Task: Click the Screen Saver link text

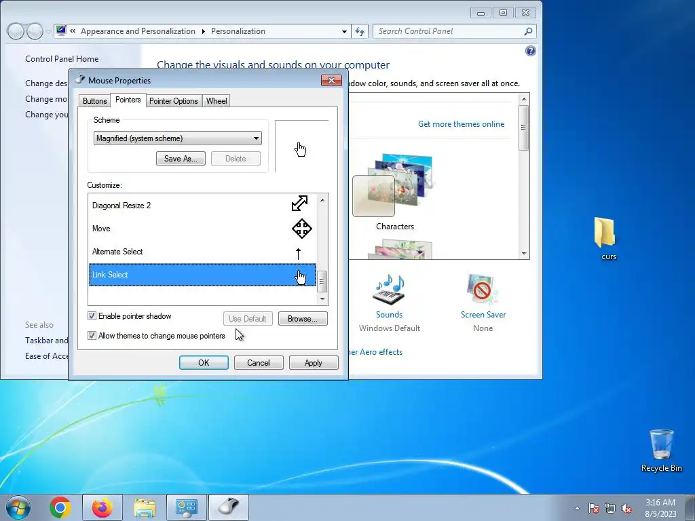Action: point(483,315)
